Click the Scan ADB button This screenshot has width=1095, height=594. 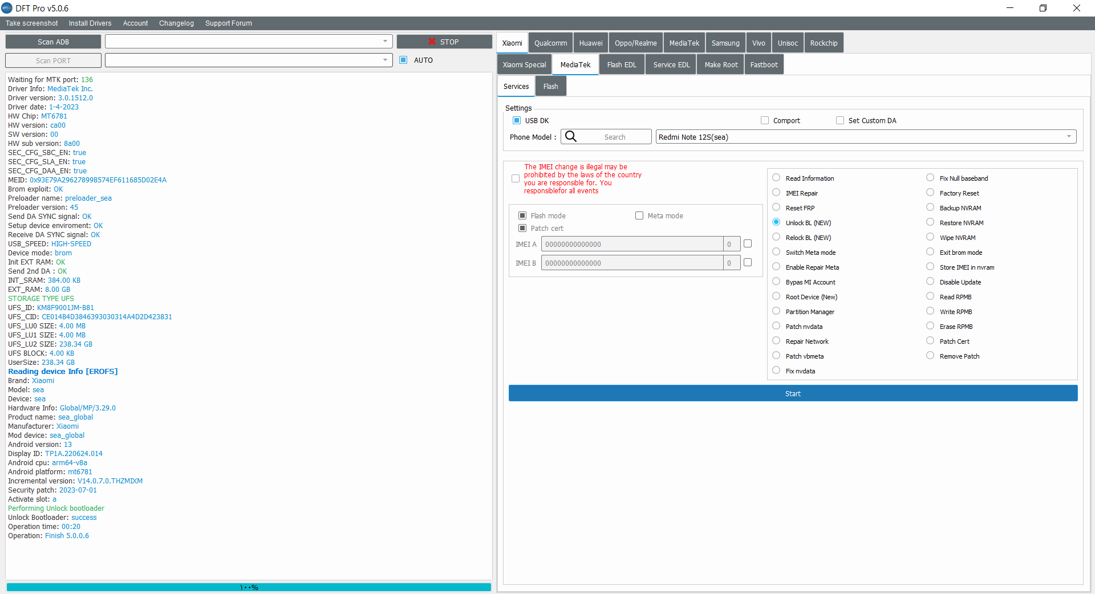pos(53,42)
